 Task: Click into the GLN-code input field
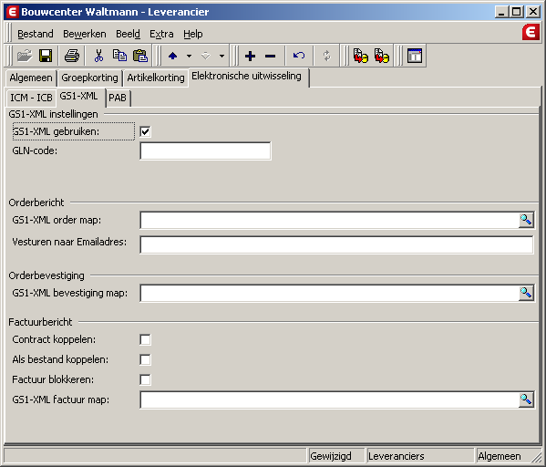click(205, 150)
